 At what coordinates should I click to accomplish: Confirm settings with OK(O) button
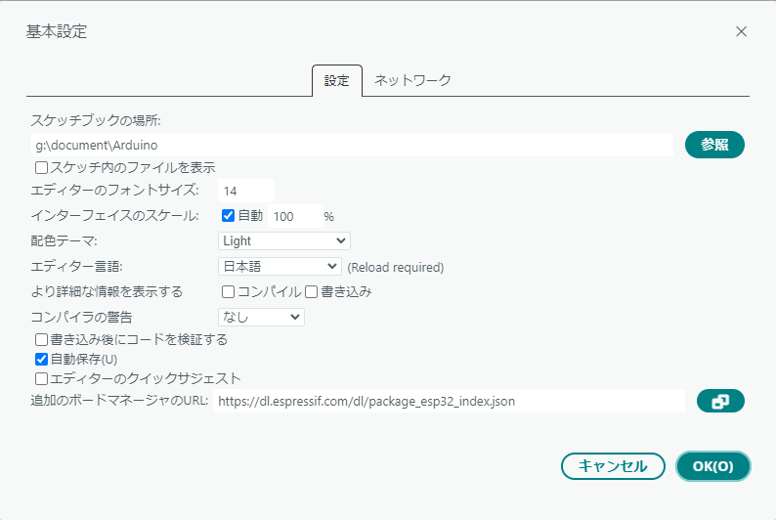[712, 466]
